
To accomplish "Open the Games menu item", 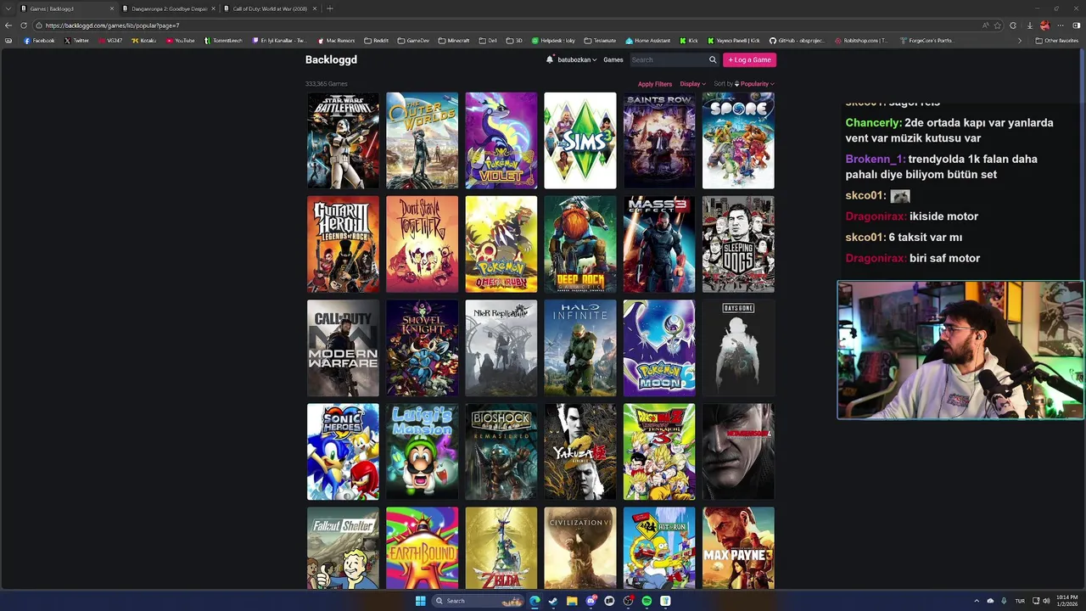I will point(613,60).
